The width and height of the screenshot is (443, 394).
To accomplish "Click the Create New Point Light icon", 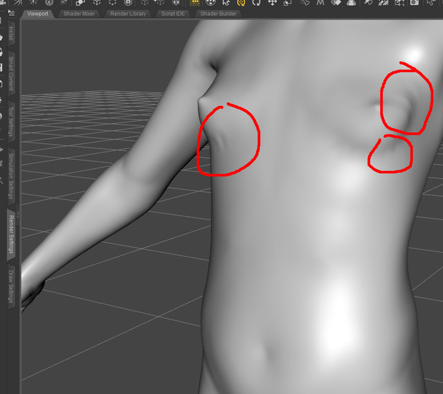I will click(x=49, y=3).
